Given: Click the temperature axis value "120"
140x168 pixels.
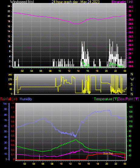Looking at the screenshot, I should point(131,117).
